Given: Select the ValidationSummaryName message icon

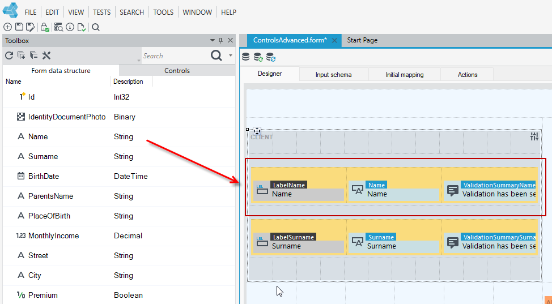Looking at the screenshot, I should [453, 190].
